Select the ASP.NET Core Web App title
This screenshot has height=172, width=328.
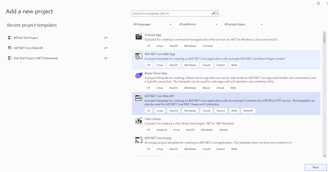[x=160, y=54]
